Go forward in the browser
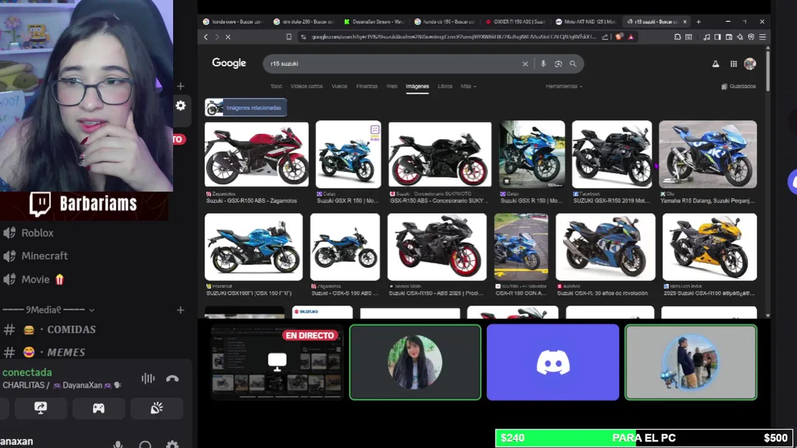Screen dimensions: 797x448 (217, 37)
